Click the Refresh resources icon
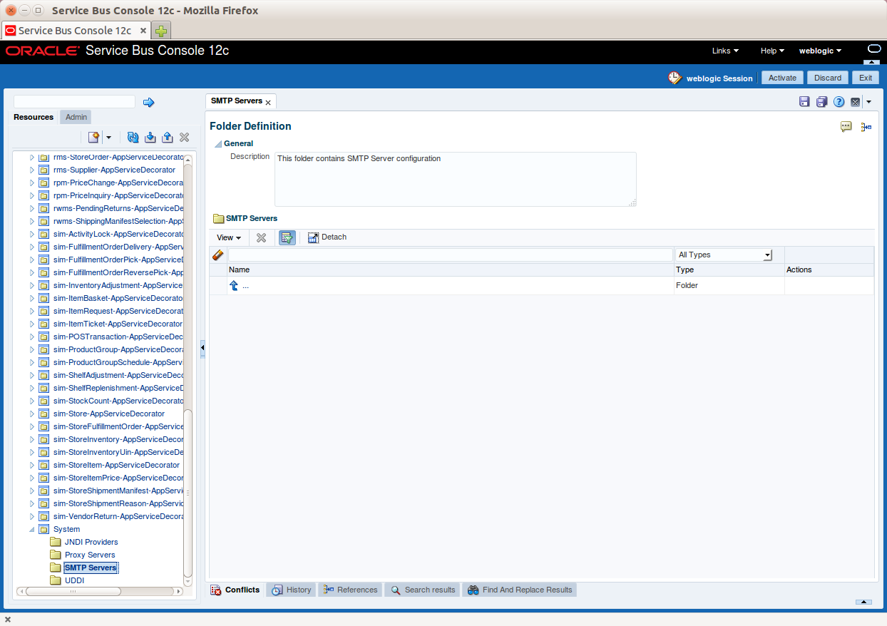This screenshot has height=626, width=887. pos(133,137)
